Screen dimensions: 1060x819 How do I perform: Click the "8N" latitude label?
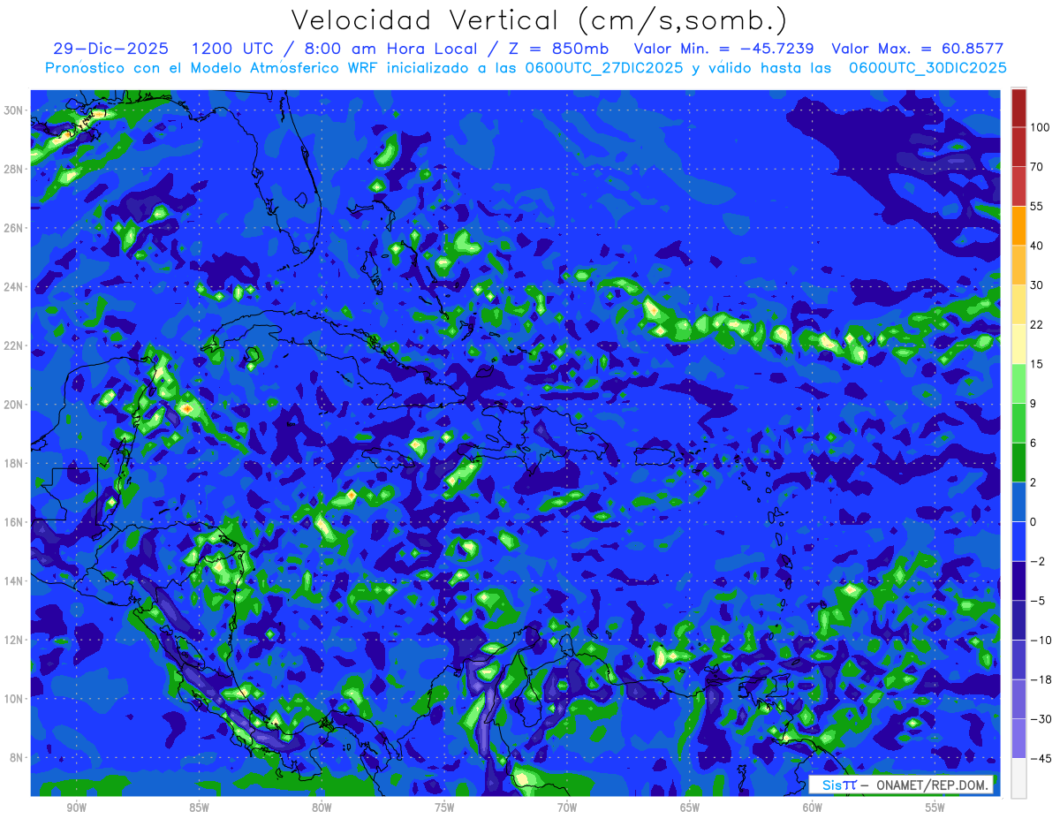(17, 757)
